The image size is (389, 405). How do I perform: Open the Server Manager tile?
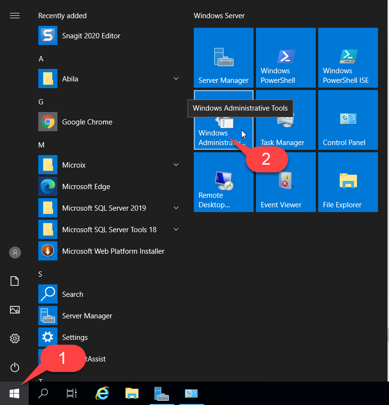point(223,57)
